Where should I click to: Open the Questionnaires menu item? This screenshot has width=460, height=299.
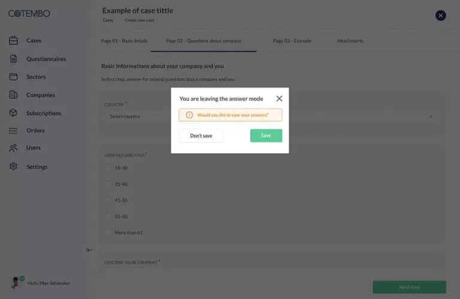(46, 59)
